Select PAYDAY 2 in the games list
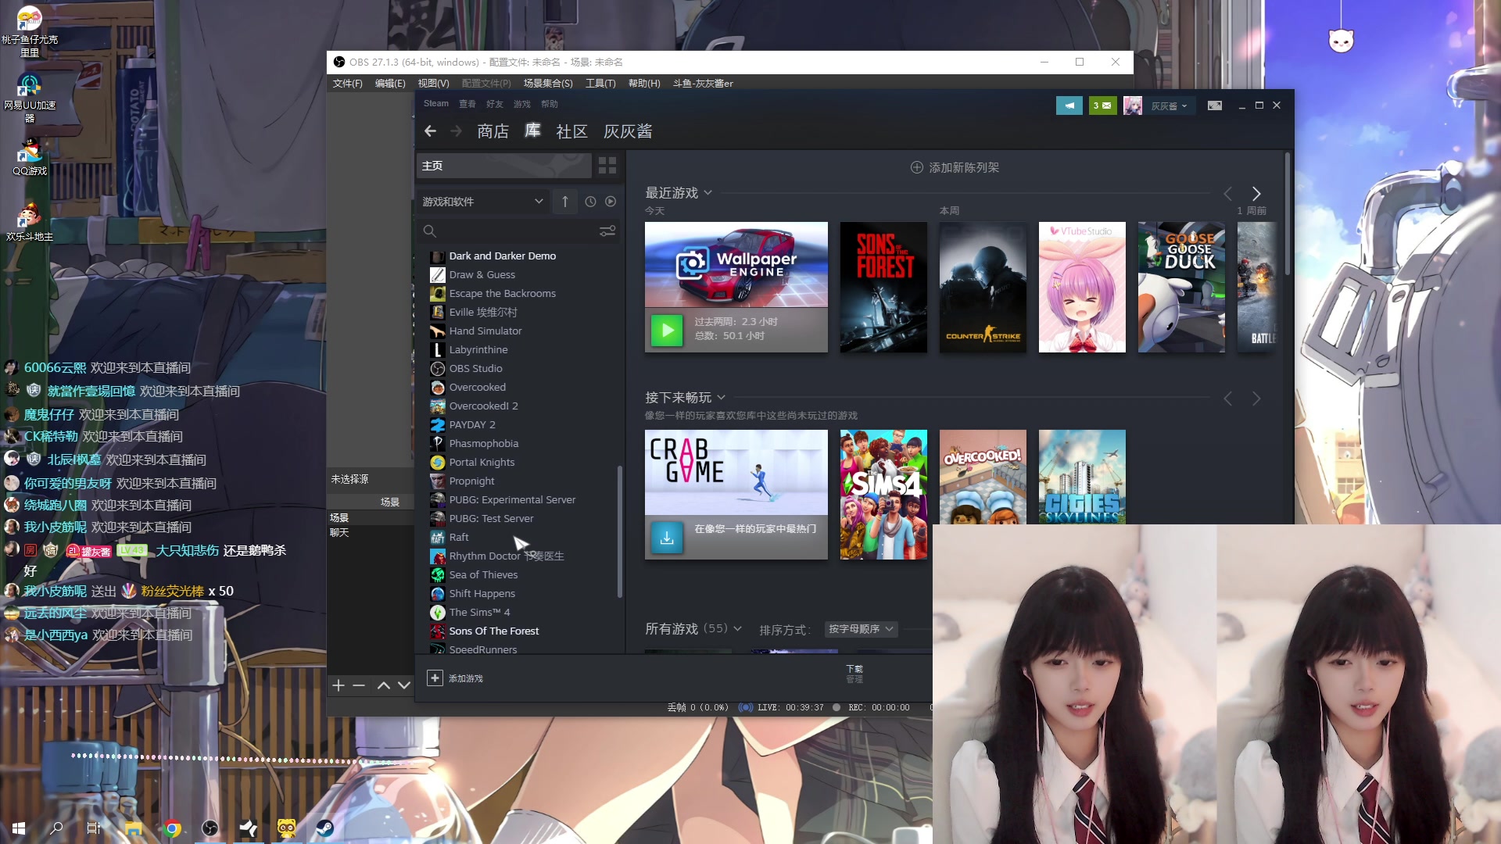Screen dimensions: 1501x844 472,425
